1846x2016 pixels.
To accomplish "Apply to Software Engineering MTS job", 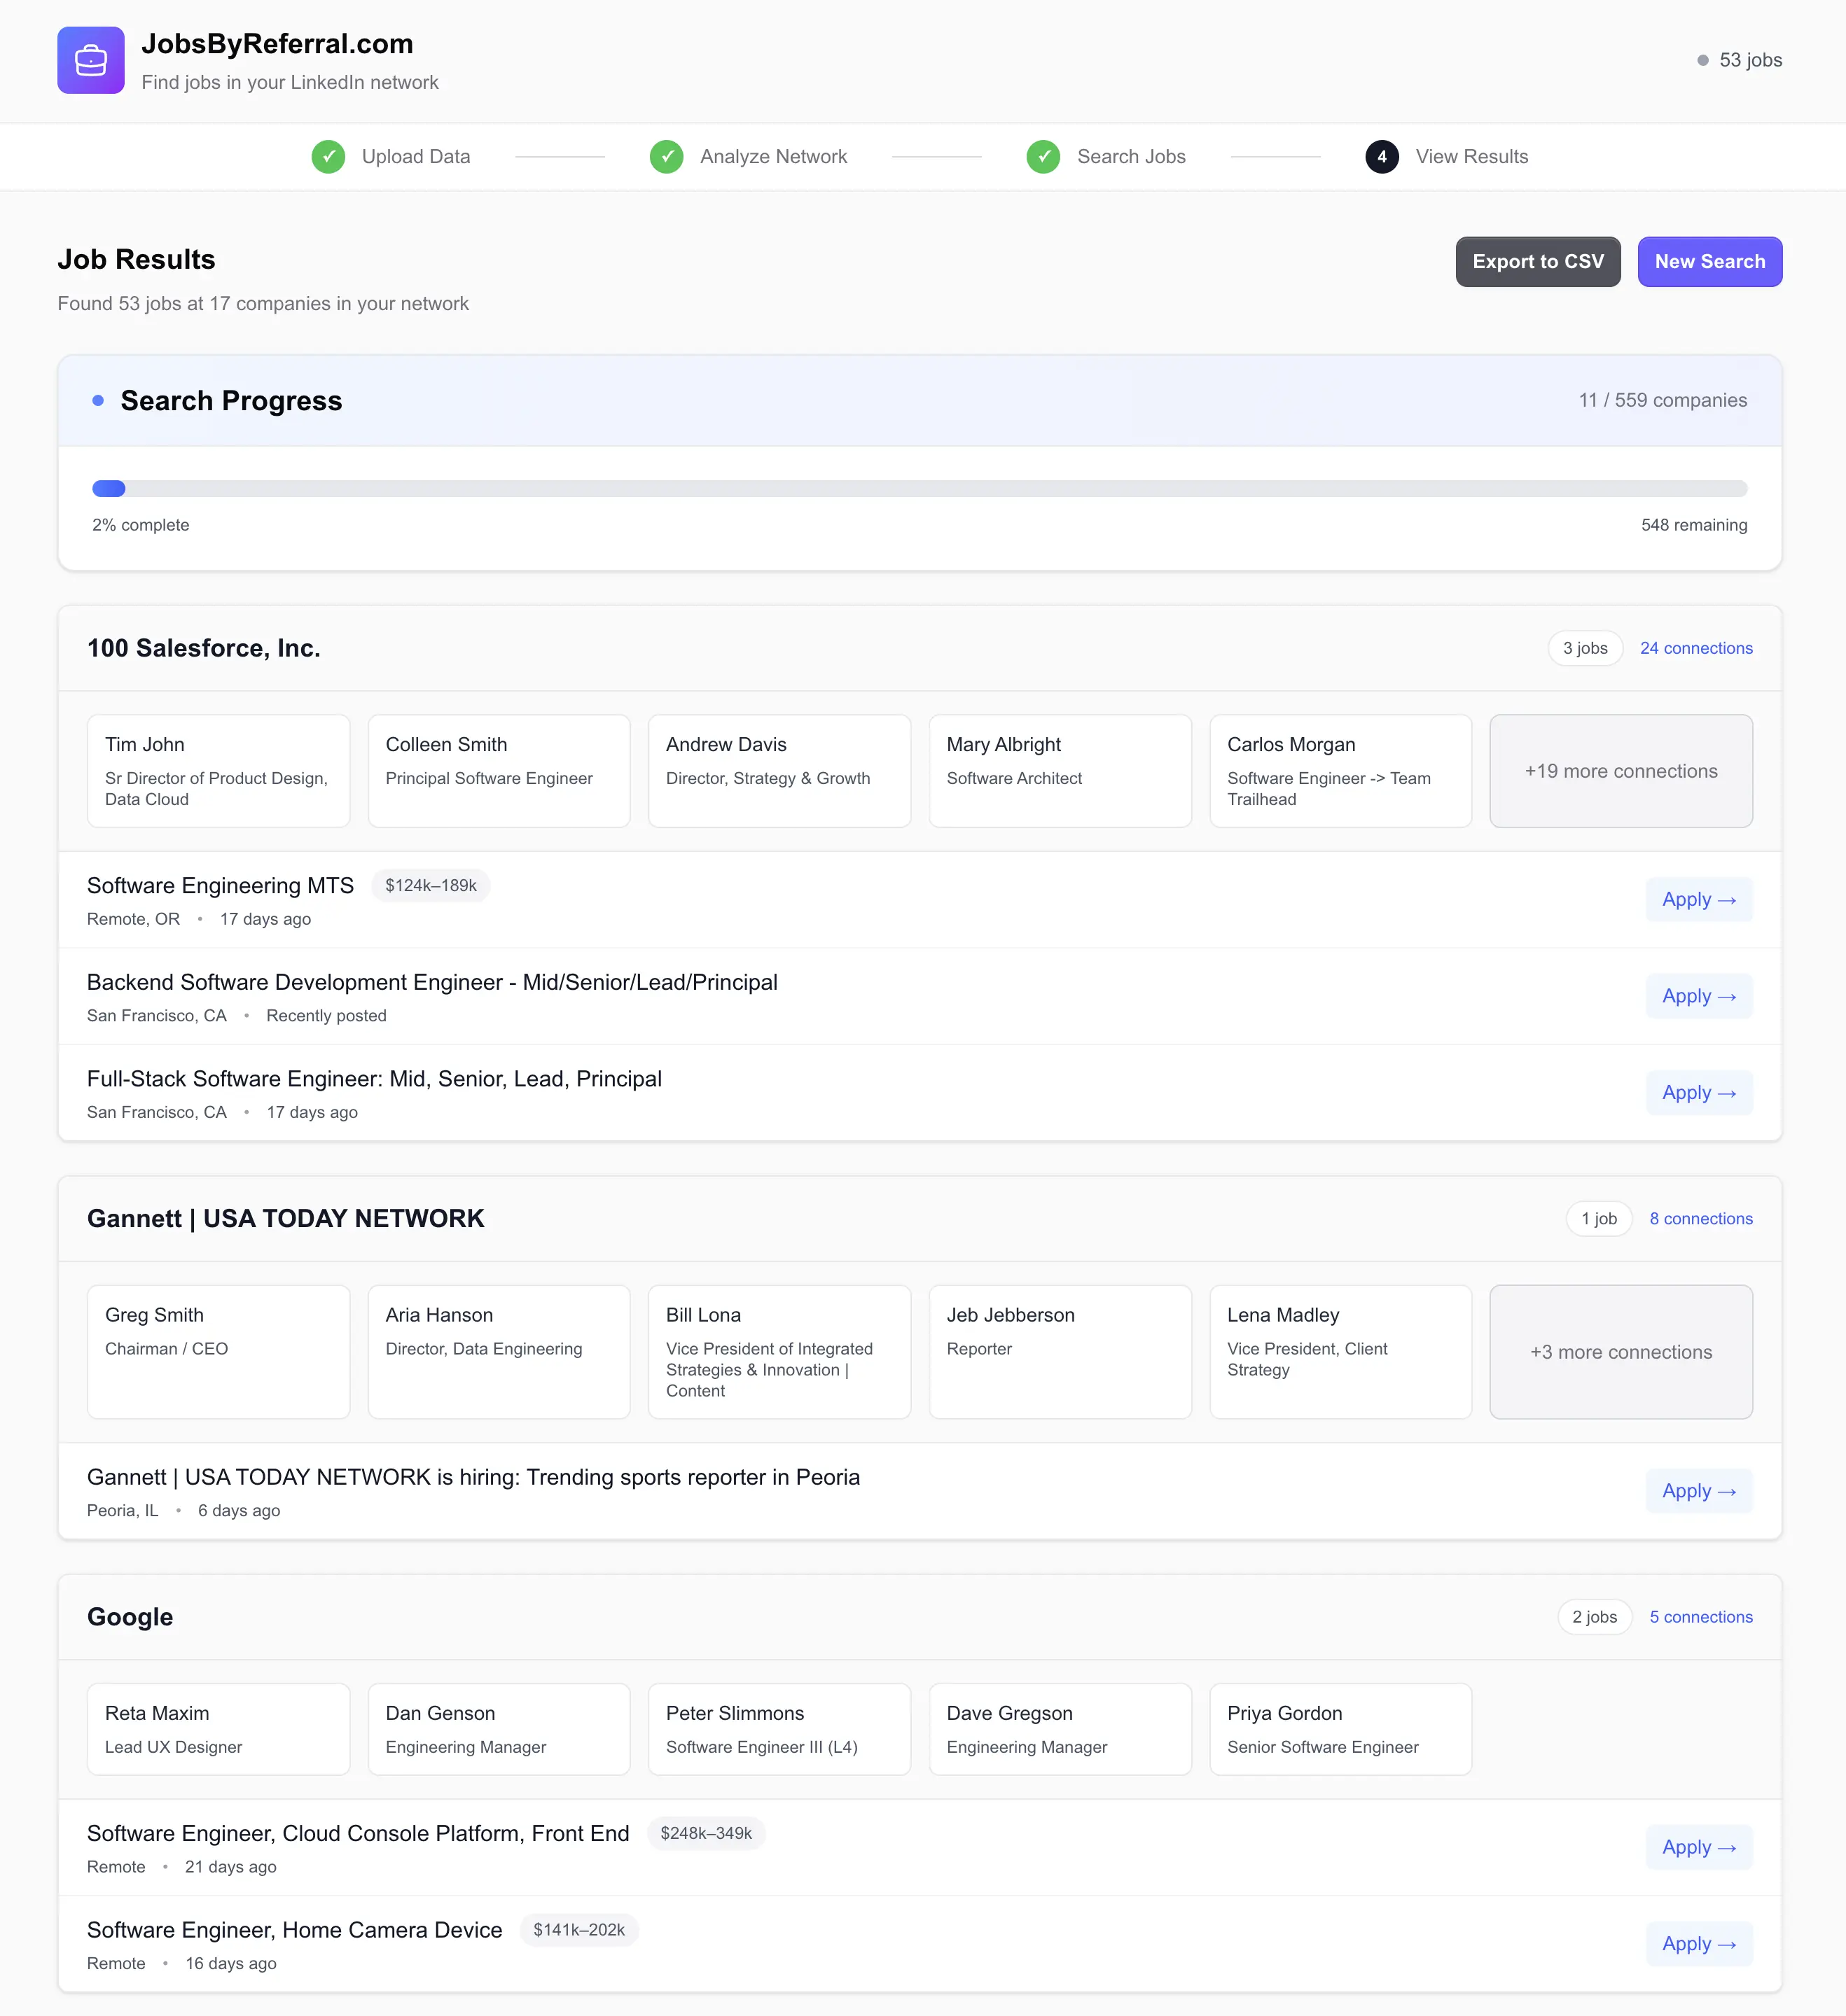I will (x=1699, y=900).
